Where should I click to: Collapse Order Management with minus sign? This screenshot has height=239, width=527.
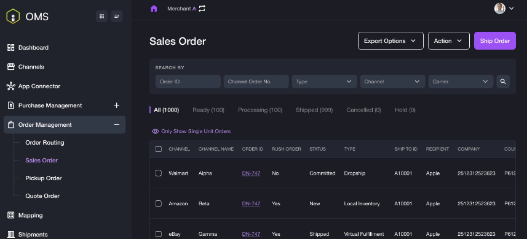coord(116,124)
